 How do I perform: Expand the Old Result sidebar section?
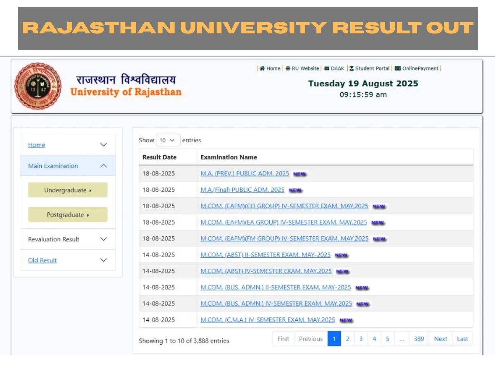(x=104, y=260)
